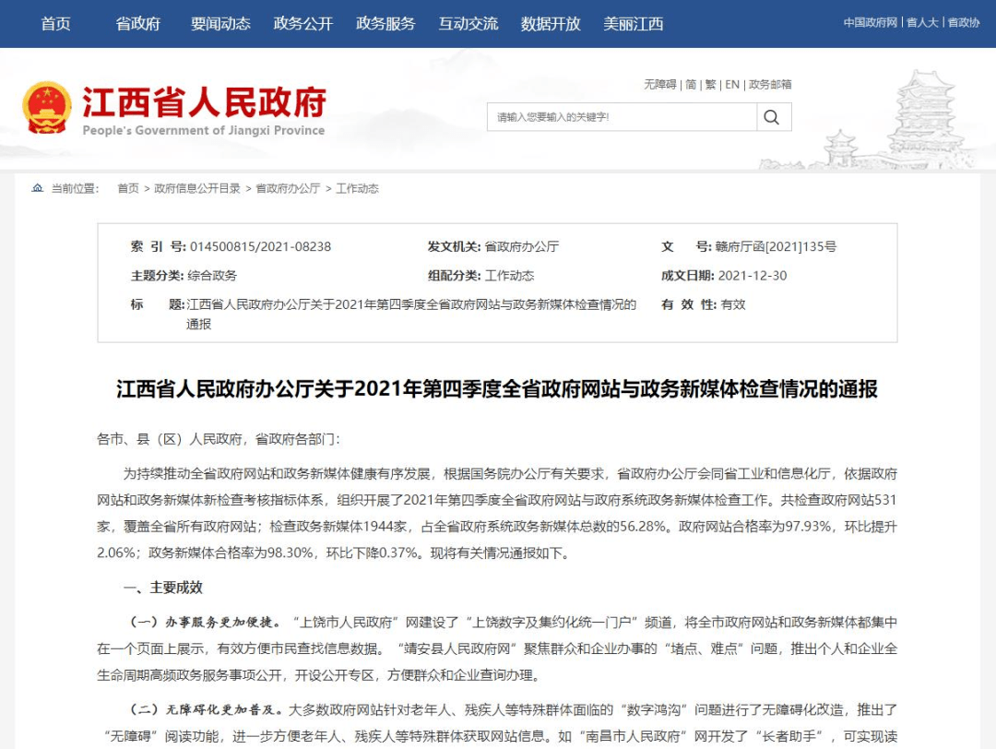Screen dimensions: 996x749
Task: Click the search magnifier icon
Action: click(771, 117)
